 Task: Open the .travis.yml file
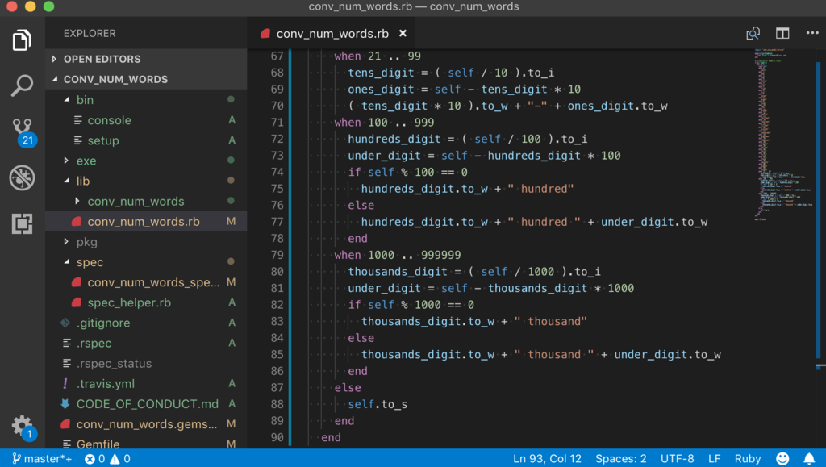(x=146, y=383)
